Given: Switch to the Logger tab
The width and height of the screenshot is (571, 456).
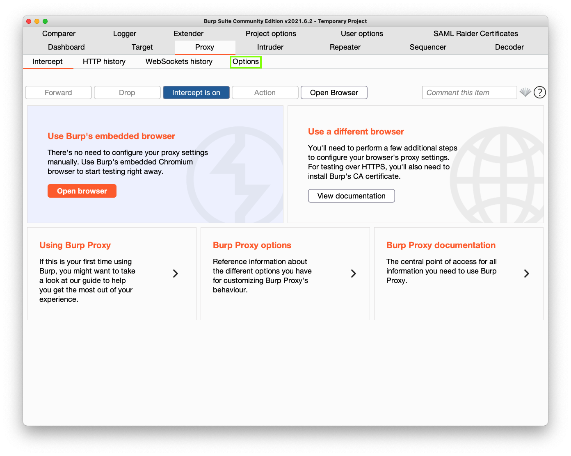Looking at the screenshot, I should pyautogui.click(x=125, y=34).
